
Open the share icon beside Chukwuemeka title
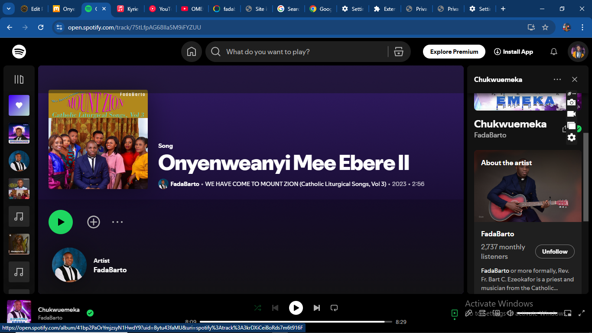point(565,129)
